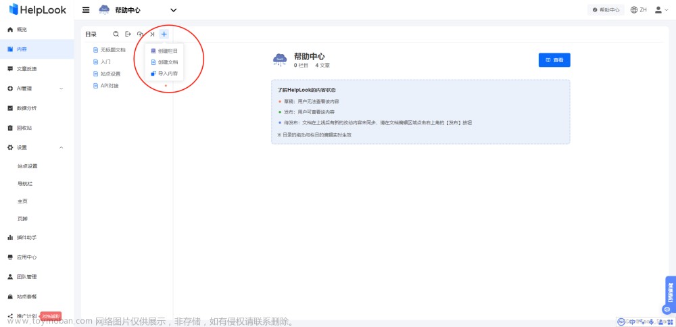Viewport: 676px width, 327px height.
Task: Open 应用中心 app center in sidebar
Action: coord(27,257)
